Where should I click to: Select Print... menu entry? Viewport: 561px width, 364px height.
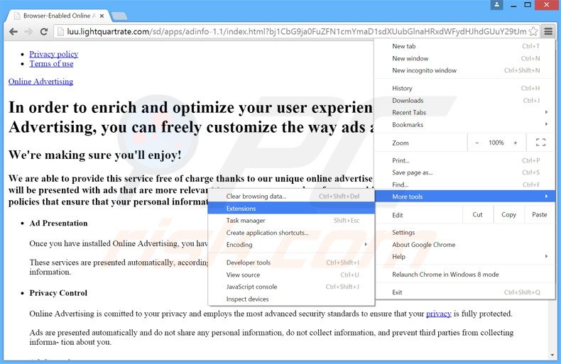465,160
